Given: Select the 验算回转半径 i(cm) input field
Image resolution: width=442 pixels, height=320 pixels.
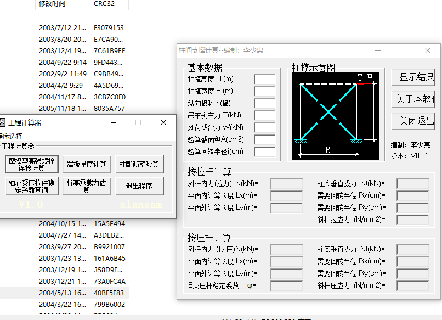Looking at the screenshot, I should tap(264, 152).
